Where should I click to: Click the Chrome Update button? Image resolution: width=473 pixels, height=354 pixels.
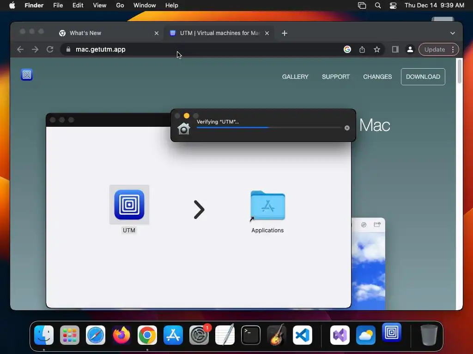[x=434, y=49]
